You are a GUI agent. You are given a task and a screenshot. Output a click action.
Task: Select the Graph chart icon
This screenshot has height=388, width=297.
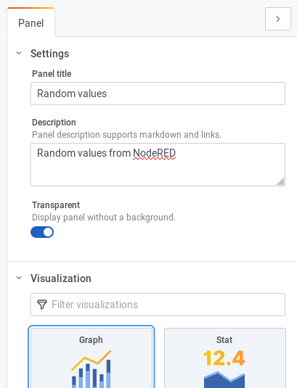[x=91, y=369]
